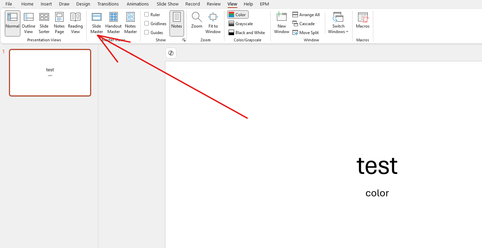The image size is (482, 248).
Task: Turn on Guides
Action: (146, 32)
